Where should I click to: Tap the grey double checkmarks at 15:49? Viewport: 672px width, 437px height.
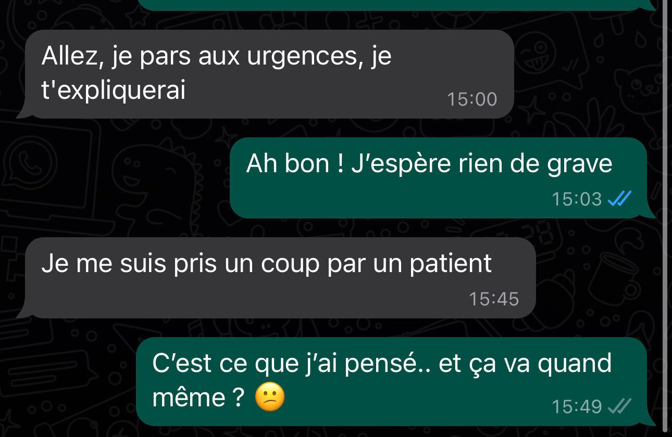620,406
